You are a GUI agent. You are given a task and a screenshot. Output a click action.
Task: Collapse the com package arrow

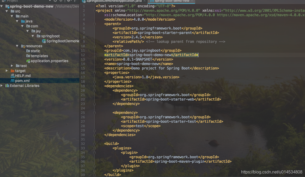coord(22,26)
